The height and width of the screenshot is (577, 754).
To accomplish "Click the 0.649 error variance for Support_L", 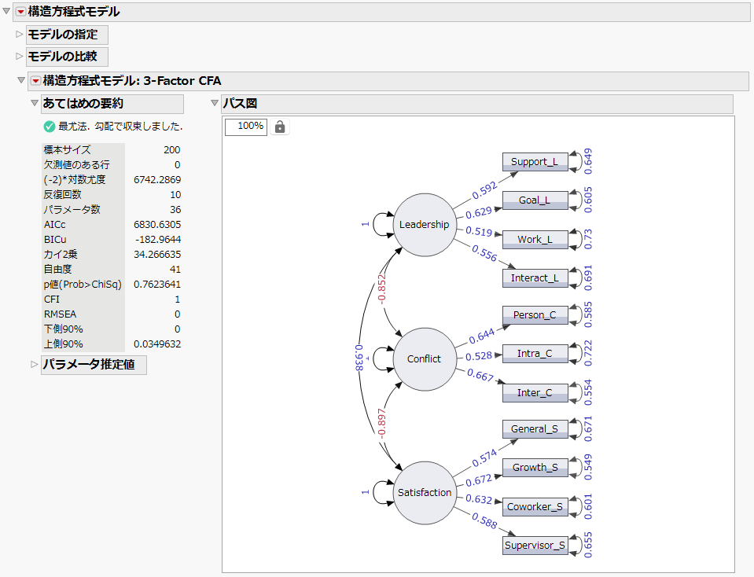I will tap(587, 161).
